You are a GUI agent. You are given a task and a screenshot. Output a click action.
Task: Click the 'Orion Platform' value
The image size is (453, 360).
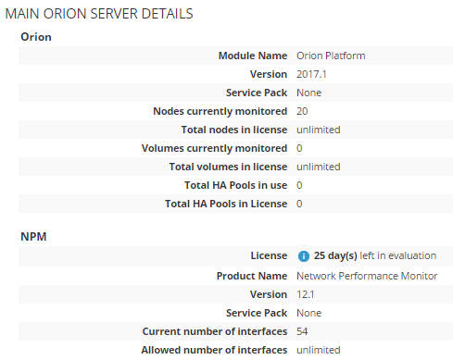point(331,56)
